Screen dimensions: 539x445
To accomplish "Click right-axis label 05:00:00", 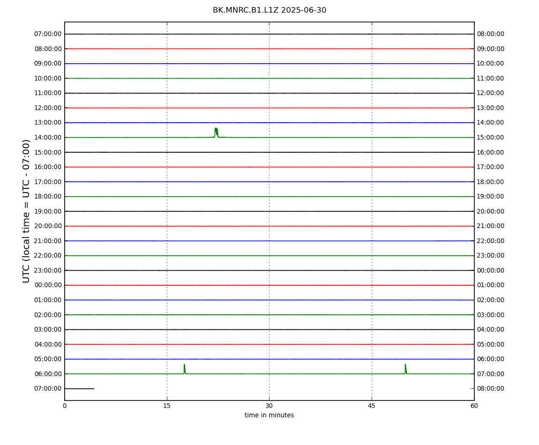I will click(491, 344).
